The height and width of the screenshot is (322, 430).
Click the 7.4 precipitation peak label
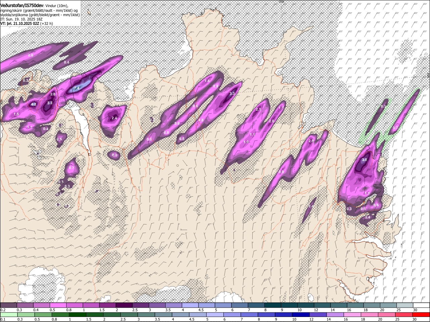click(77, 88)
